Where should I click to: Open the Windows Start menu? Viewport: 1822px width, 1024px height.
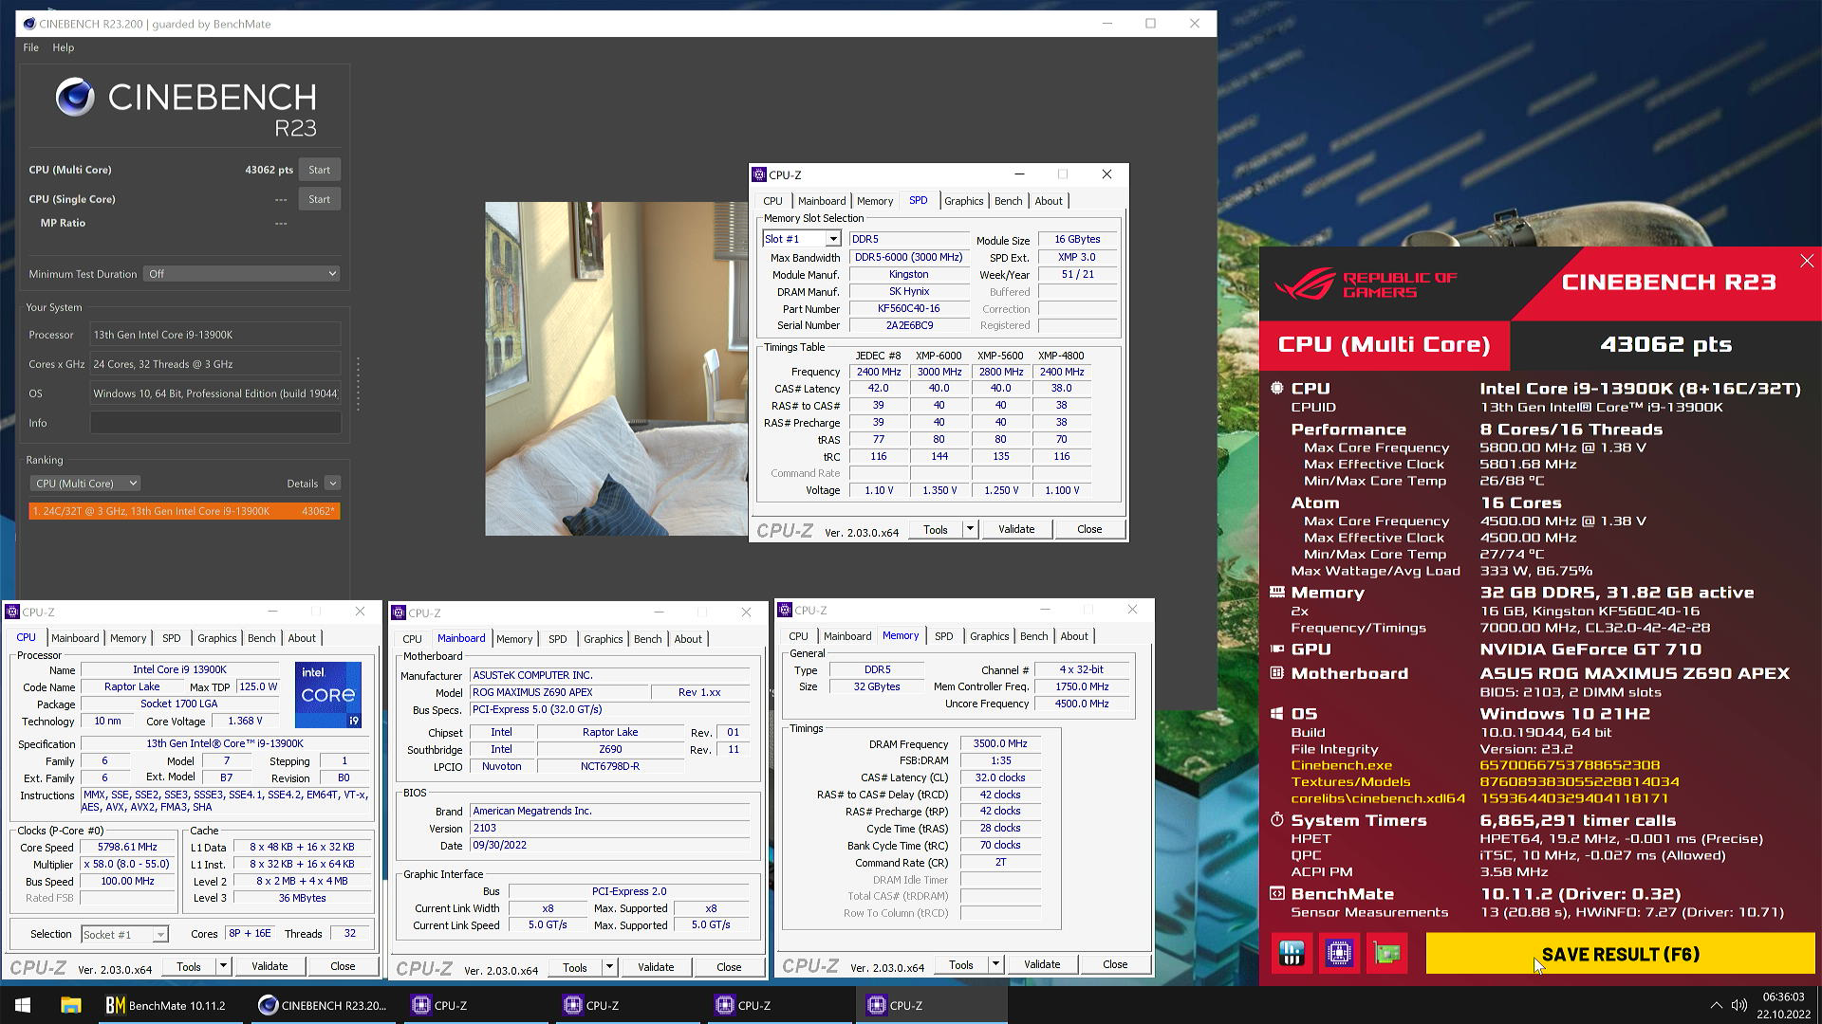pos(23,1005)
